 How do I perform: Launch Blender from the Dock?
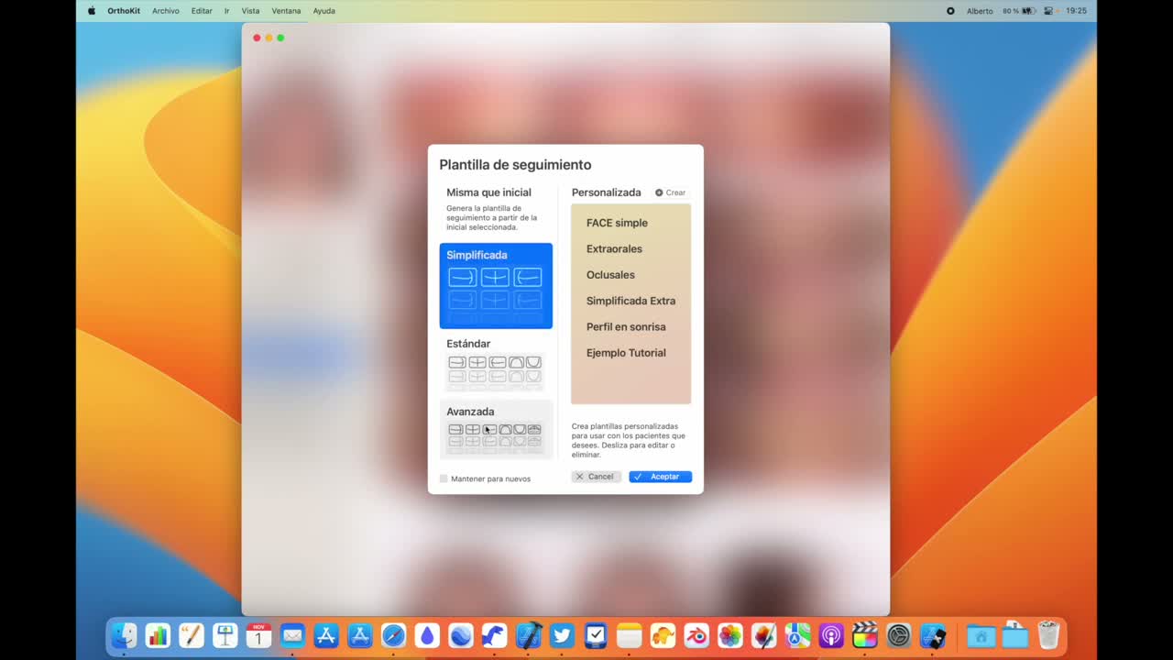pyautogui.click(x=696, y=635)
